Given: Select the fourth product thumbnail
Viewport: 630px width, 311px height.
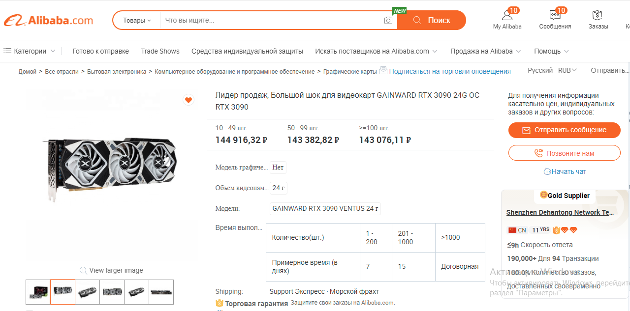Looking at the screenshot, I should [x=112, y=292].
